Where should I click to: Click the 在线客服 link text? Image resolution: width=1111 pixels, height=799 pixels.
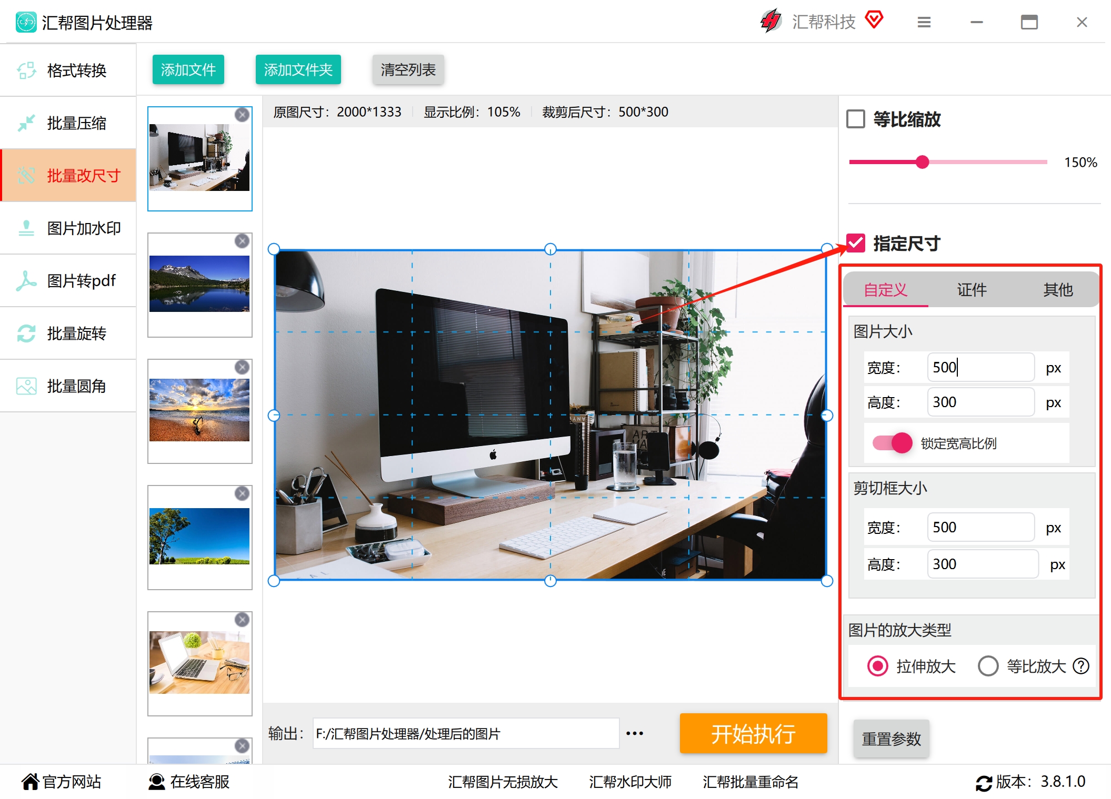(200, 782)
